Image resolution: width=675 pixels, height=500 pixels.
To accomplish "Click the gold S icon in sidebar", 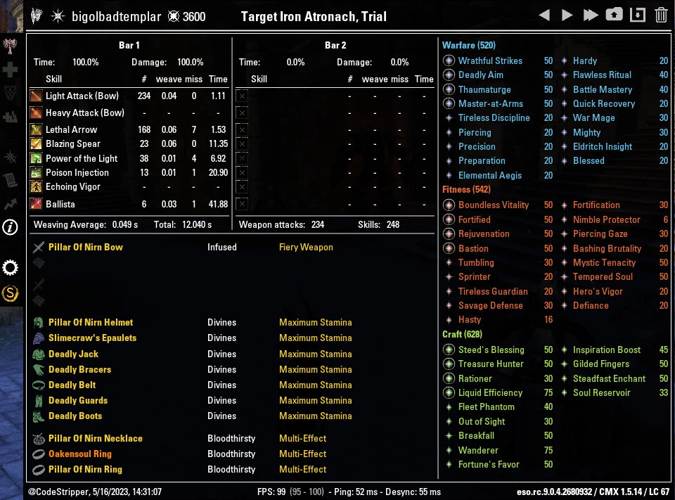I will point(10,294).
